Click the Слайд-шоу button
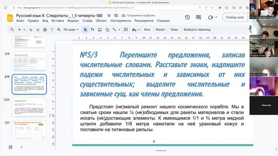The image size is (278, 156). [x=235, y=17]
